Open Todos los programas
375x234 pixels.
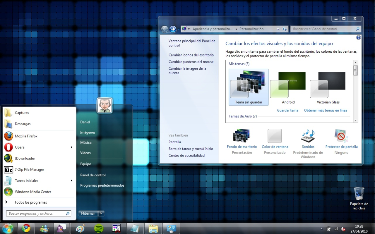click(30, 202)
